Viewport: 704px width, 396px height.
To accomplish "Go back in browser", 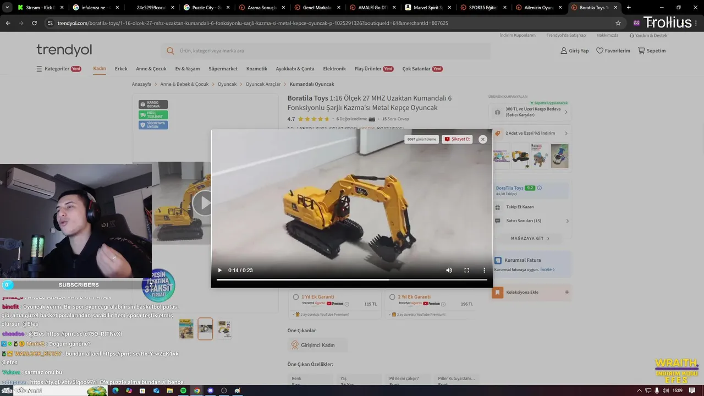I will click(8, 23).
